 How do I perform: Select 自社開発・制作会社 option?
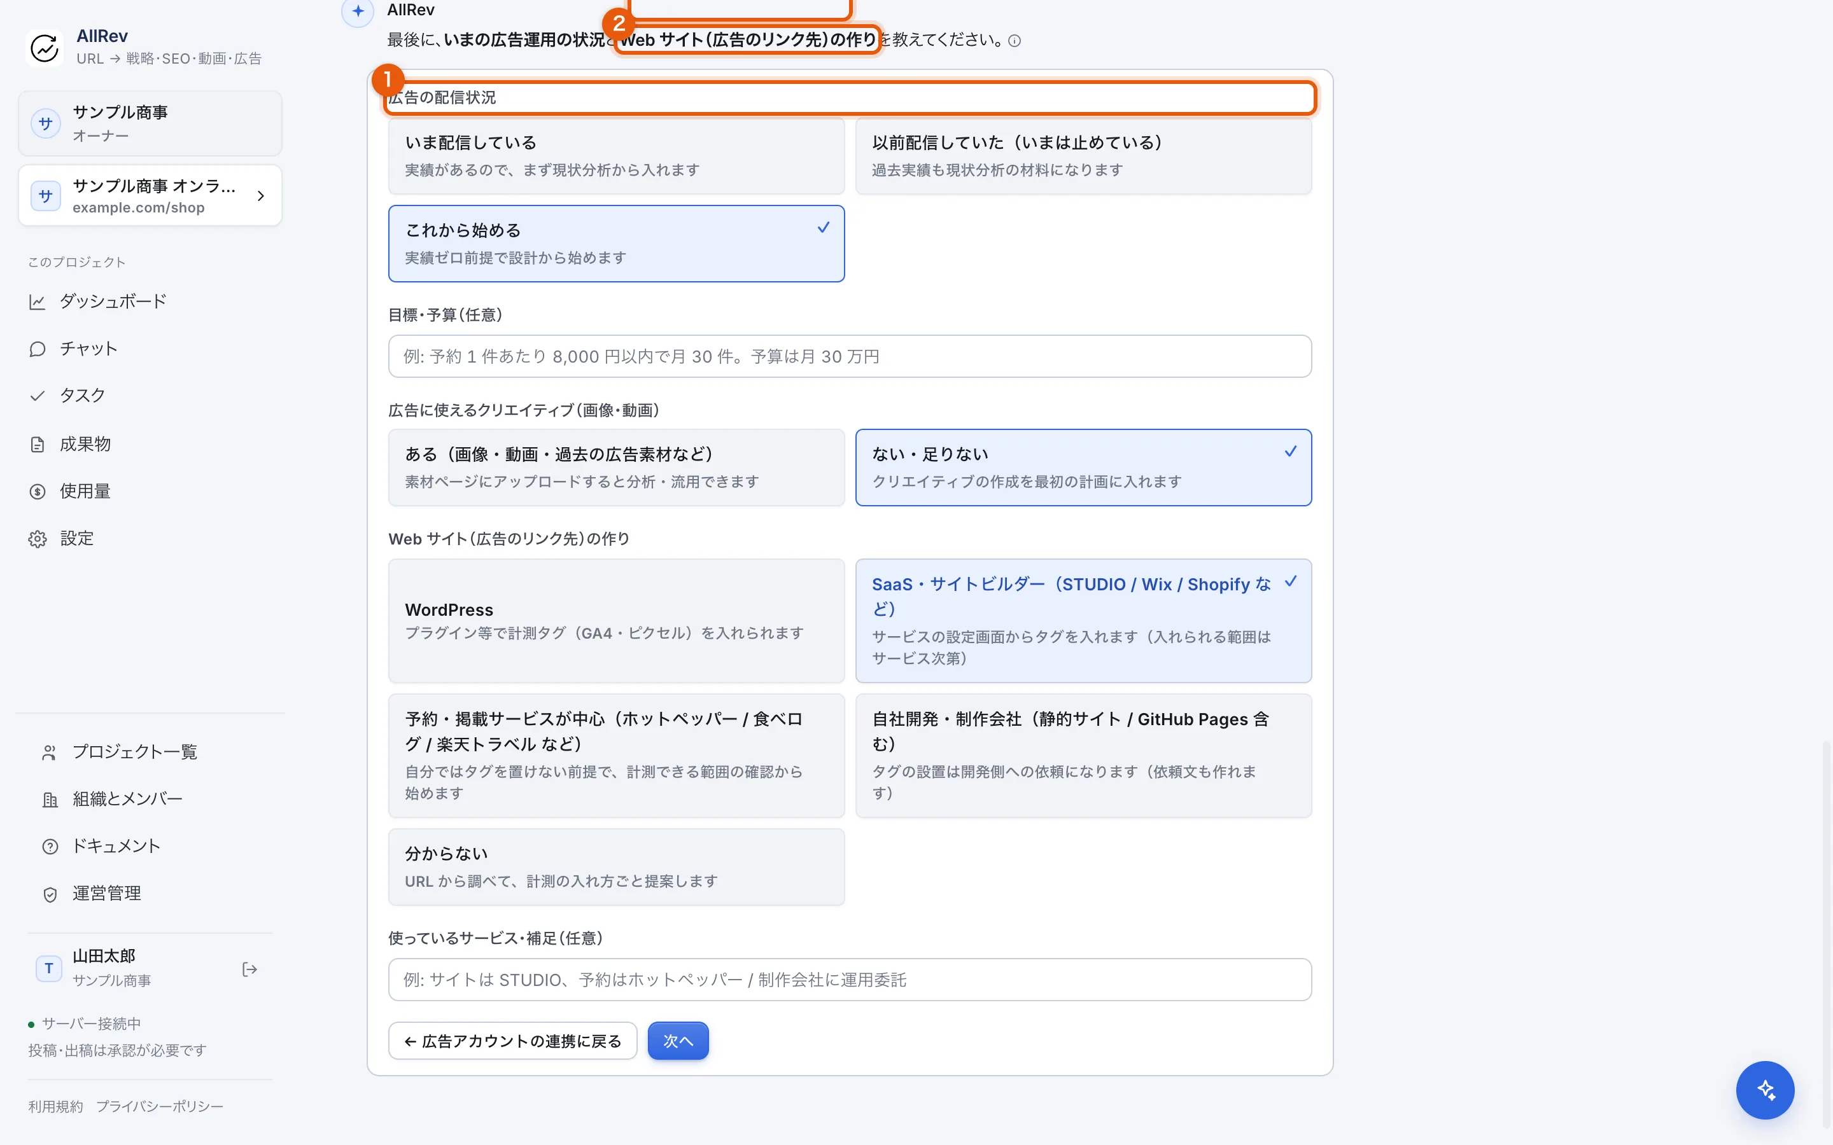click(1083, 756)
